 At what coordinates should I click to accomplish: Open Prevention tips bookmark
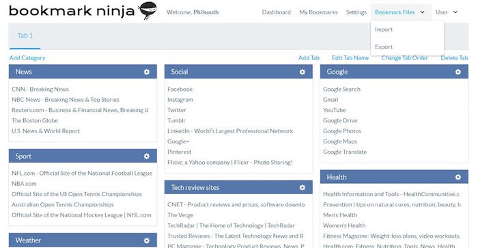tap(392, 204)
